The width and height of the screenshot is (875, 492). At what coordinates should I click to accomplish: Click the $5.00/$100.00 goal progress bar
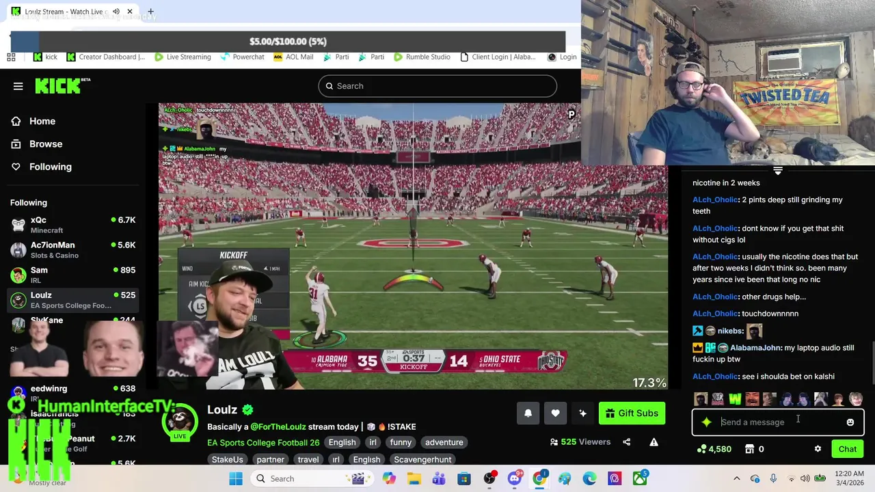click(288, 41)
